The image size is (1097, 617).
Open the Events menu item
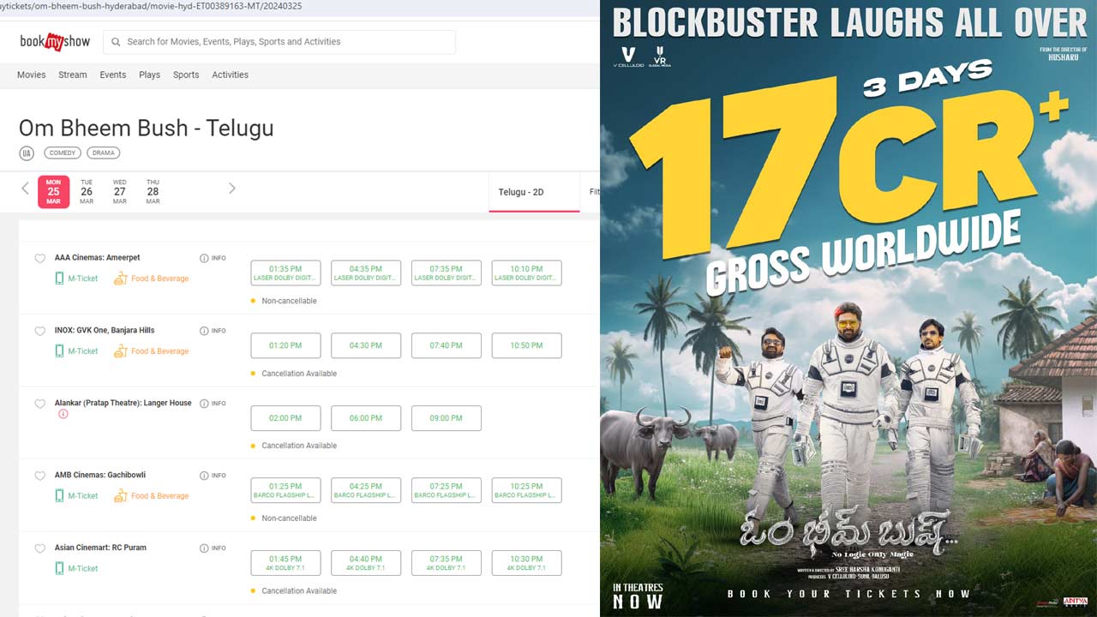(x=113, y=75)
